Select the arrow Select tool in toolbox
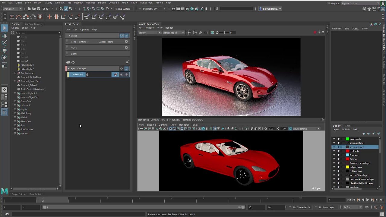Screen dimensions: 386x217 click(5, 28)
